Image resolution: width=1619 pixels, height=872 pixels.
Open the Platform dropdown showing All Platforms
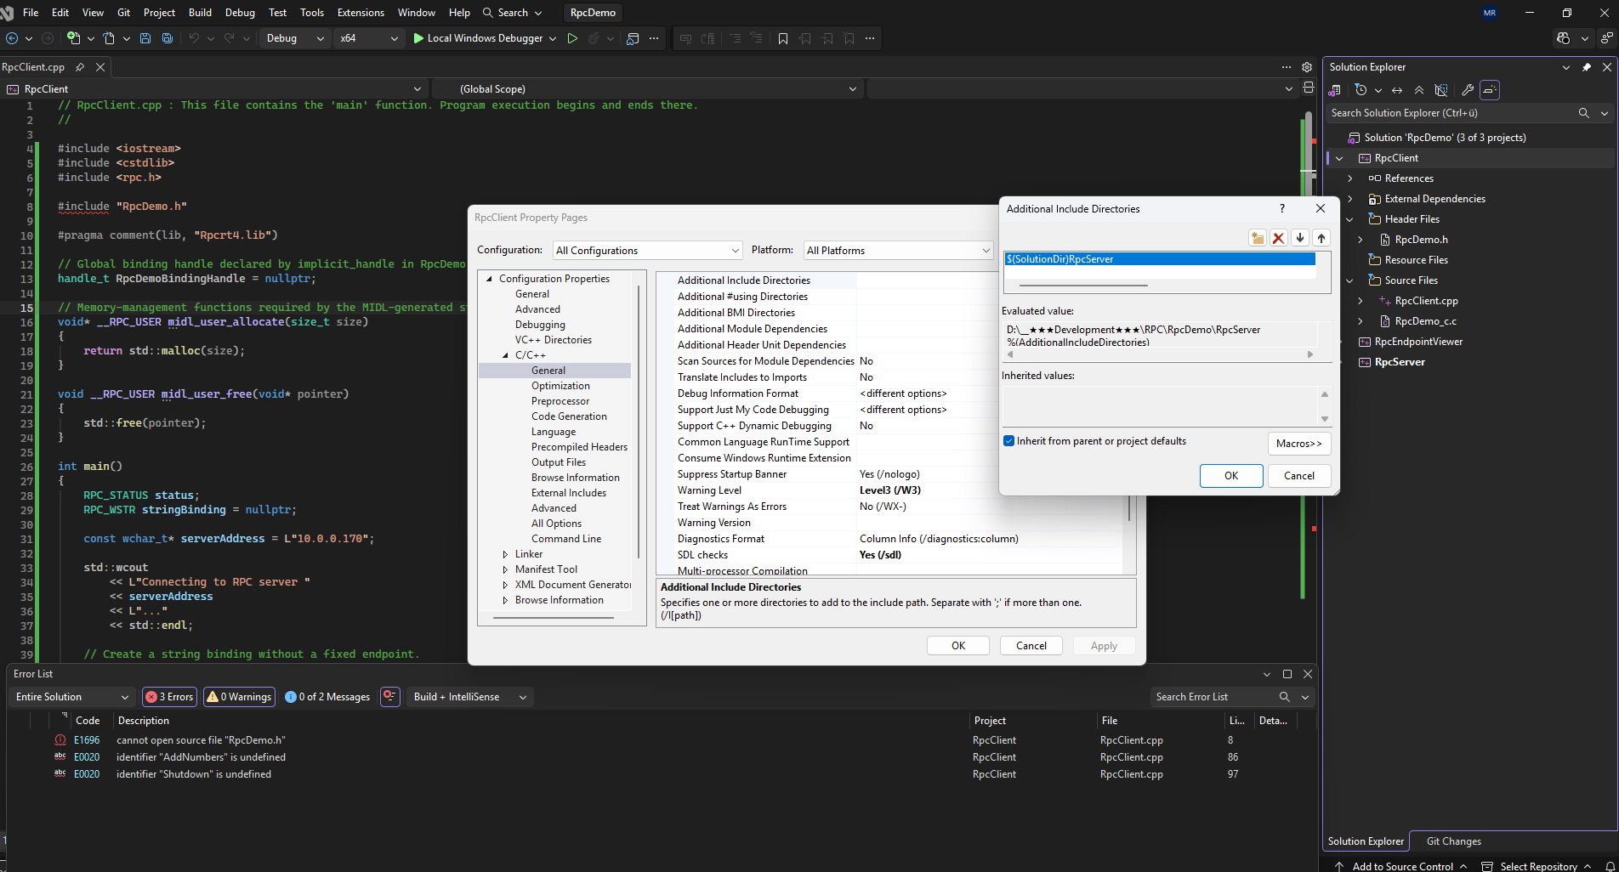click(x=898, y=251)
